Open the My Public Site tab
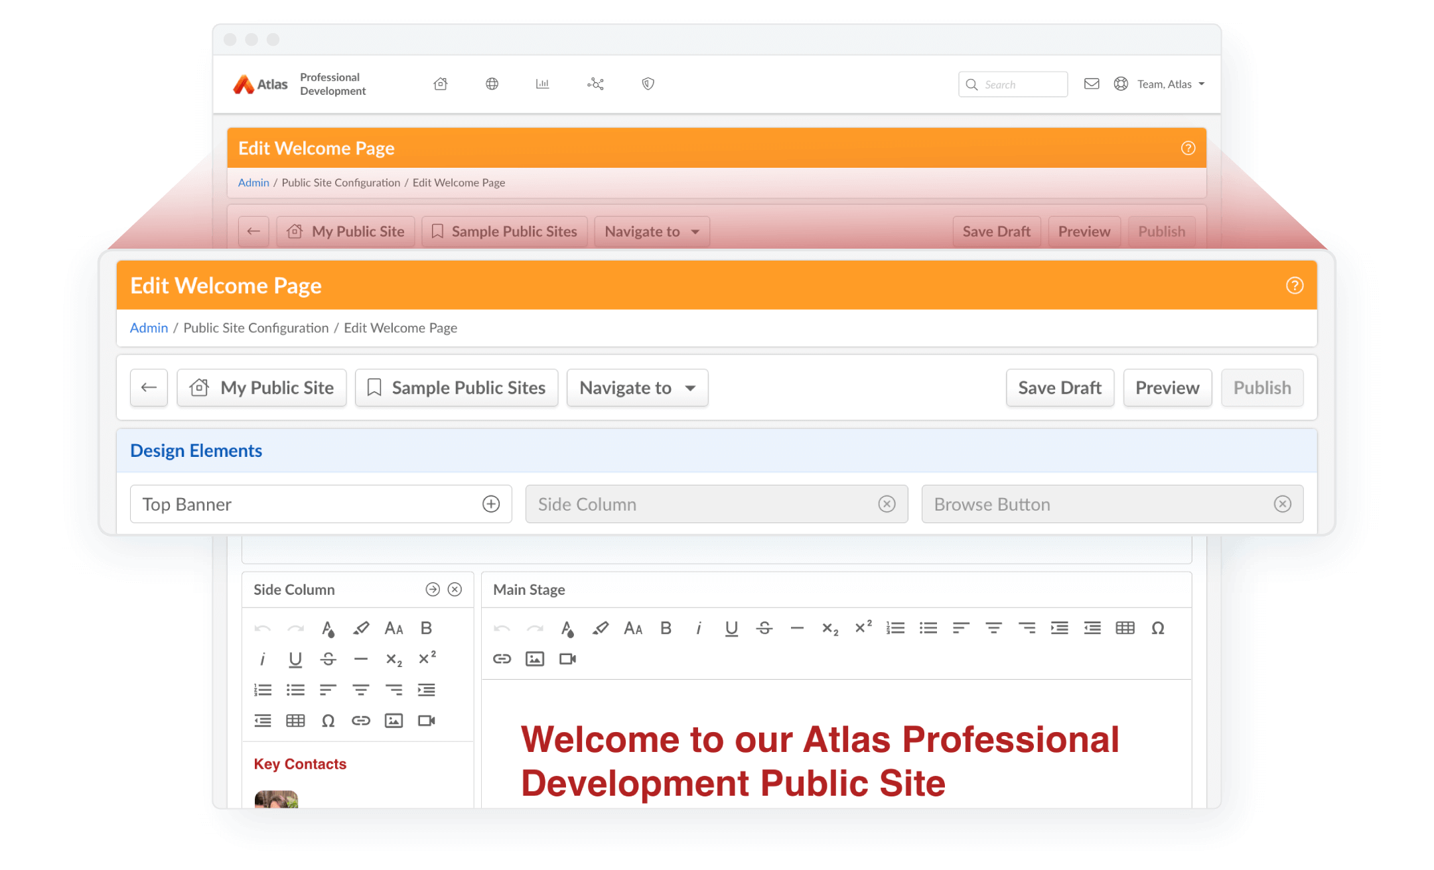The width and height of the screenshot is (1434, 870). pyautogui.click(x=262, y=388)
